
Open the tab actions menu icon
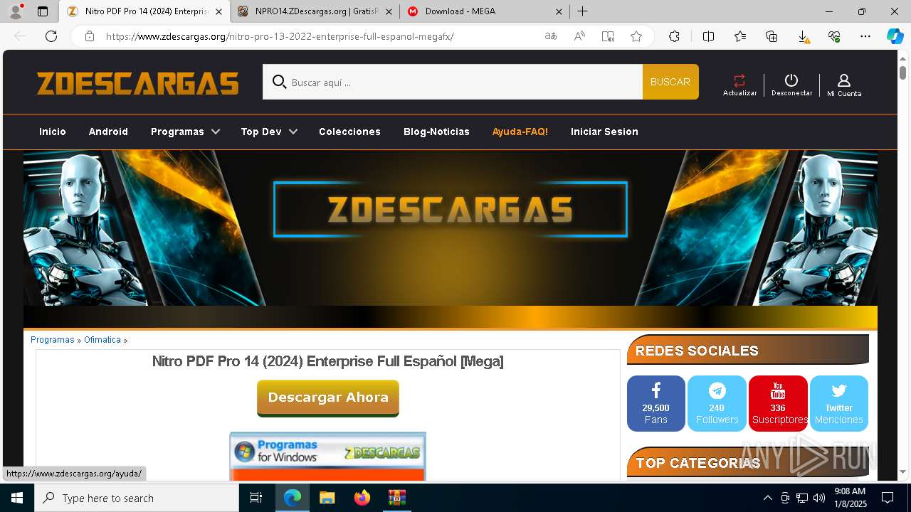[43, 11]
